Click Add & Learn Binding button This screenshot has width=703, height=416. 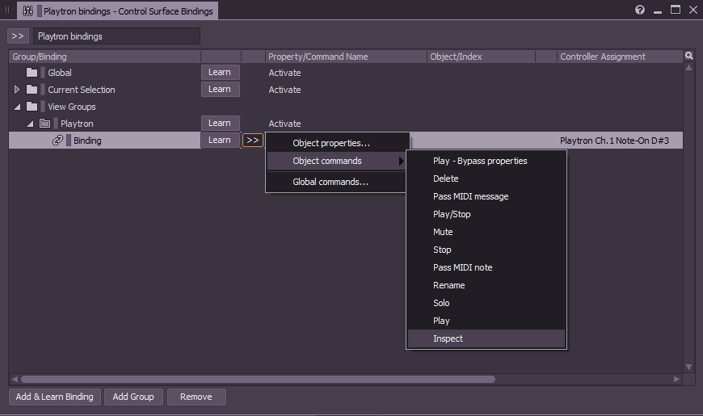(x=55, y=397)
